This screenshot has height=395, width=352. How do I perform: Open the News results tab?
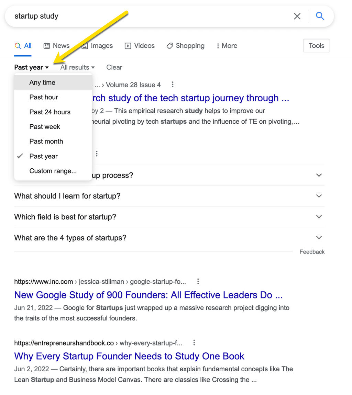[x=57, y=46]
